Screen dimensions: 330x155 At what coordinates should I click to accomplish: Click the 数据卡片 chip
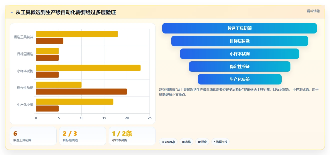click(x=220, y=142)
